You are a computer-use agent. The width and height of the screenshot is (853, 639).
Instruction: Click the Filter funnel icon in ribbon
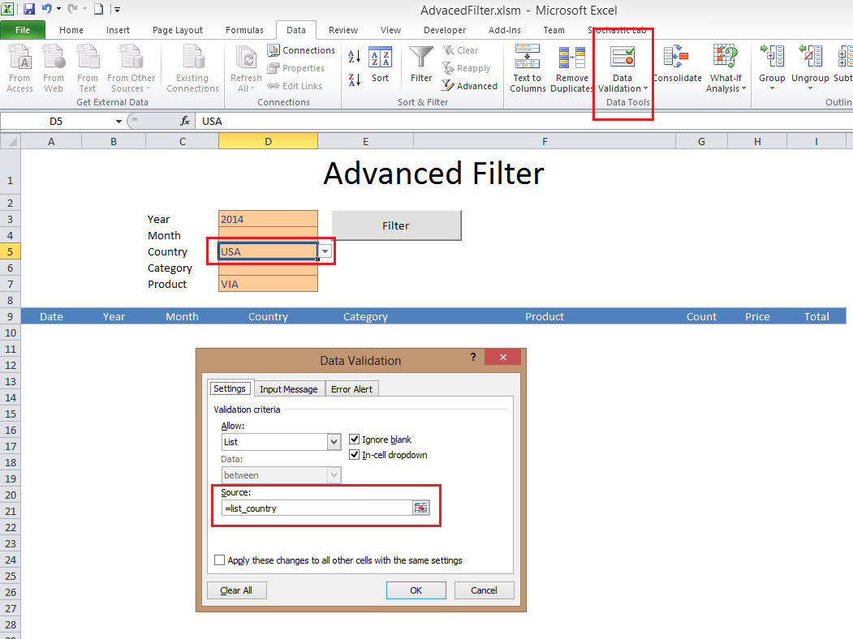click(421, 58)
